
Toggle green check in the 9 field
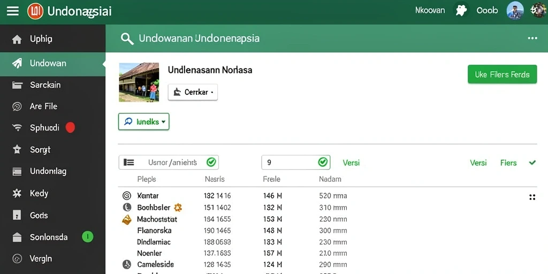[x=323, y=162]
